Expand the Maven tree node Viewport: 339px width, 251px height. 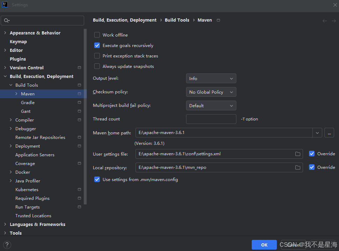click(16, 94)
